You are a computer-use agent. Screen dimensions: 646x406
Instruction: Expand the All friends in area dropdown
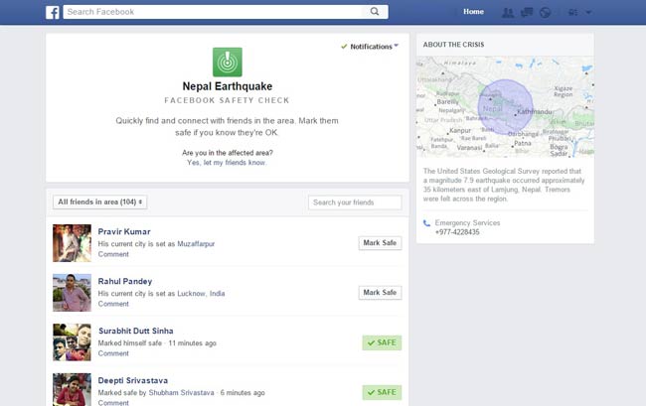[99, 203]
